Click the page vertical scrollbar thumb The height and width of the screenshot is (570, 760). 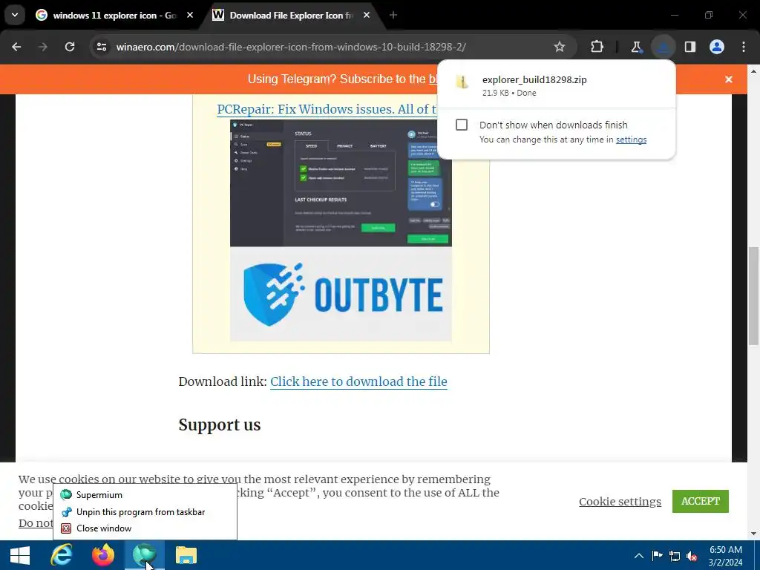coord(753,295)
